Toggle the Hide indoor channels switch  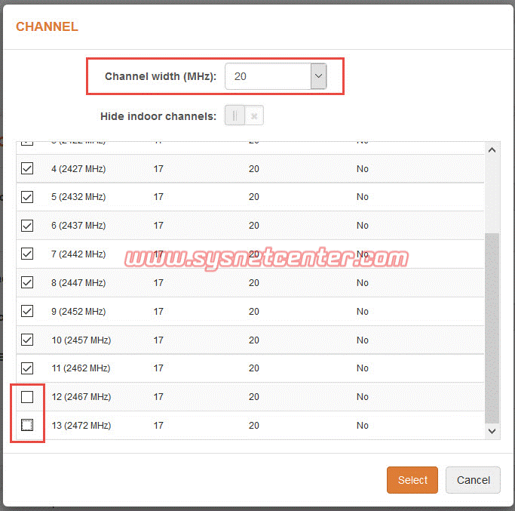point(244,116)
